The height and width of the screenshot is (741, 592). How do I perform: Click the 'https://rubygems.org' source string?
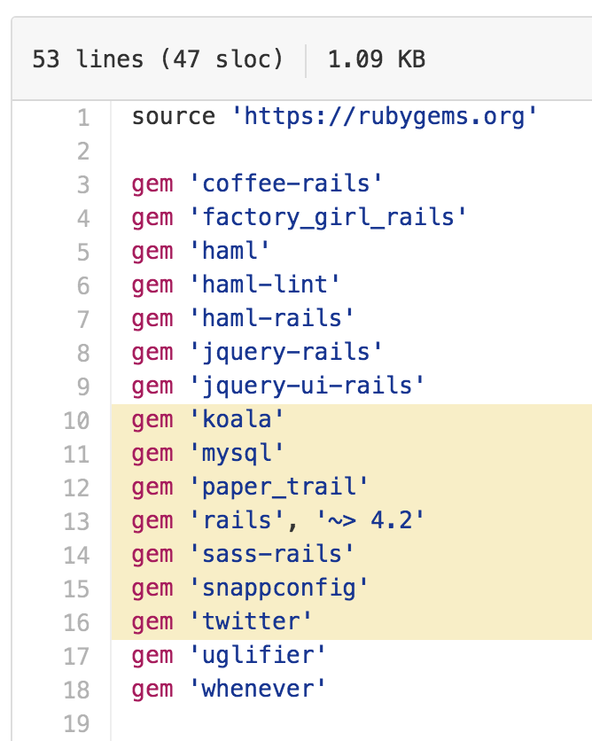point(384,117)
